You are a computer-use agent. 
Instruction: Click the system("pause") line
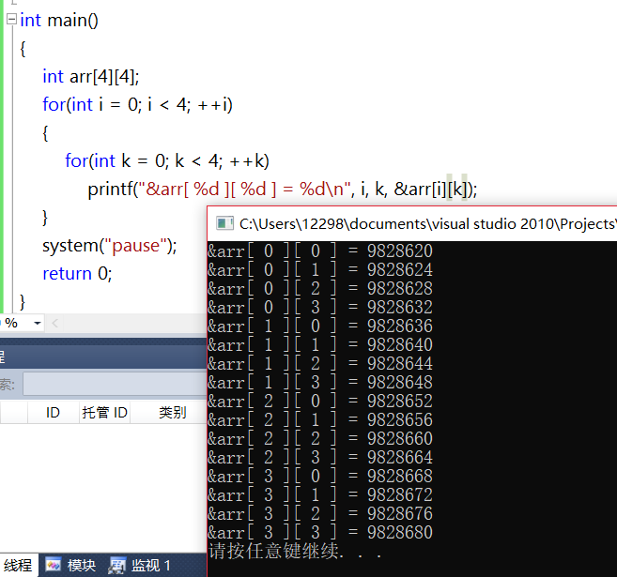[x=110, y=246]
